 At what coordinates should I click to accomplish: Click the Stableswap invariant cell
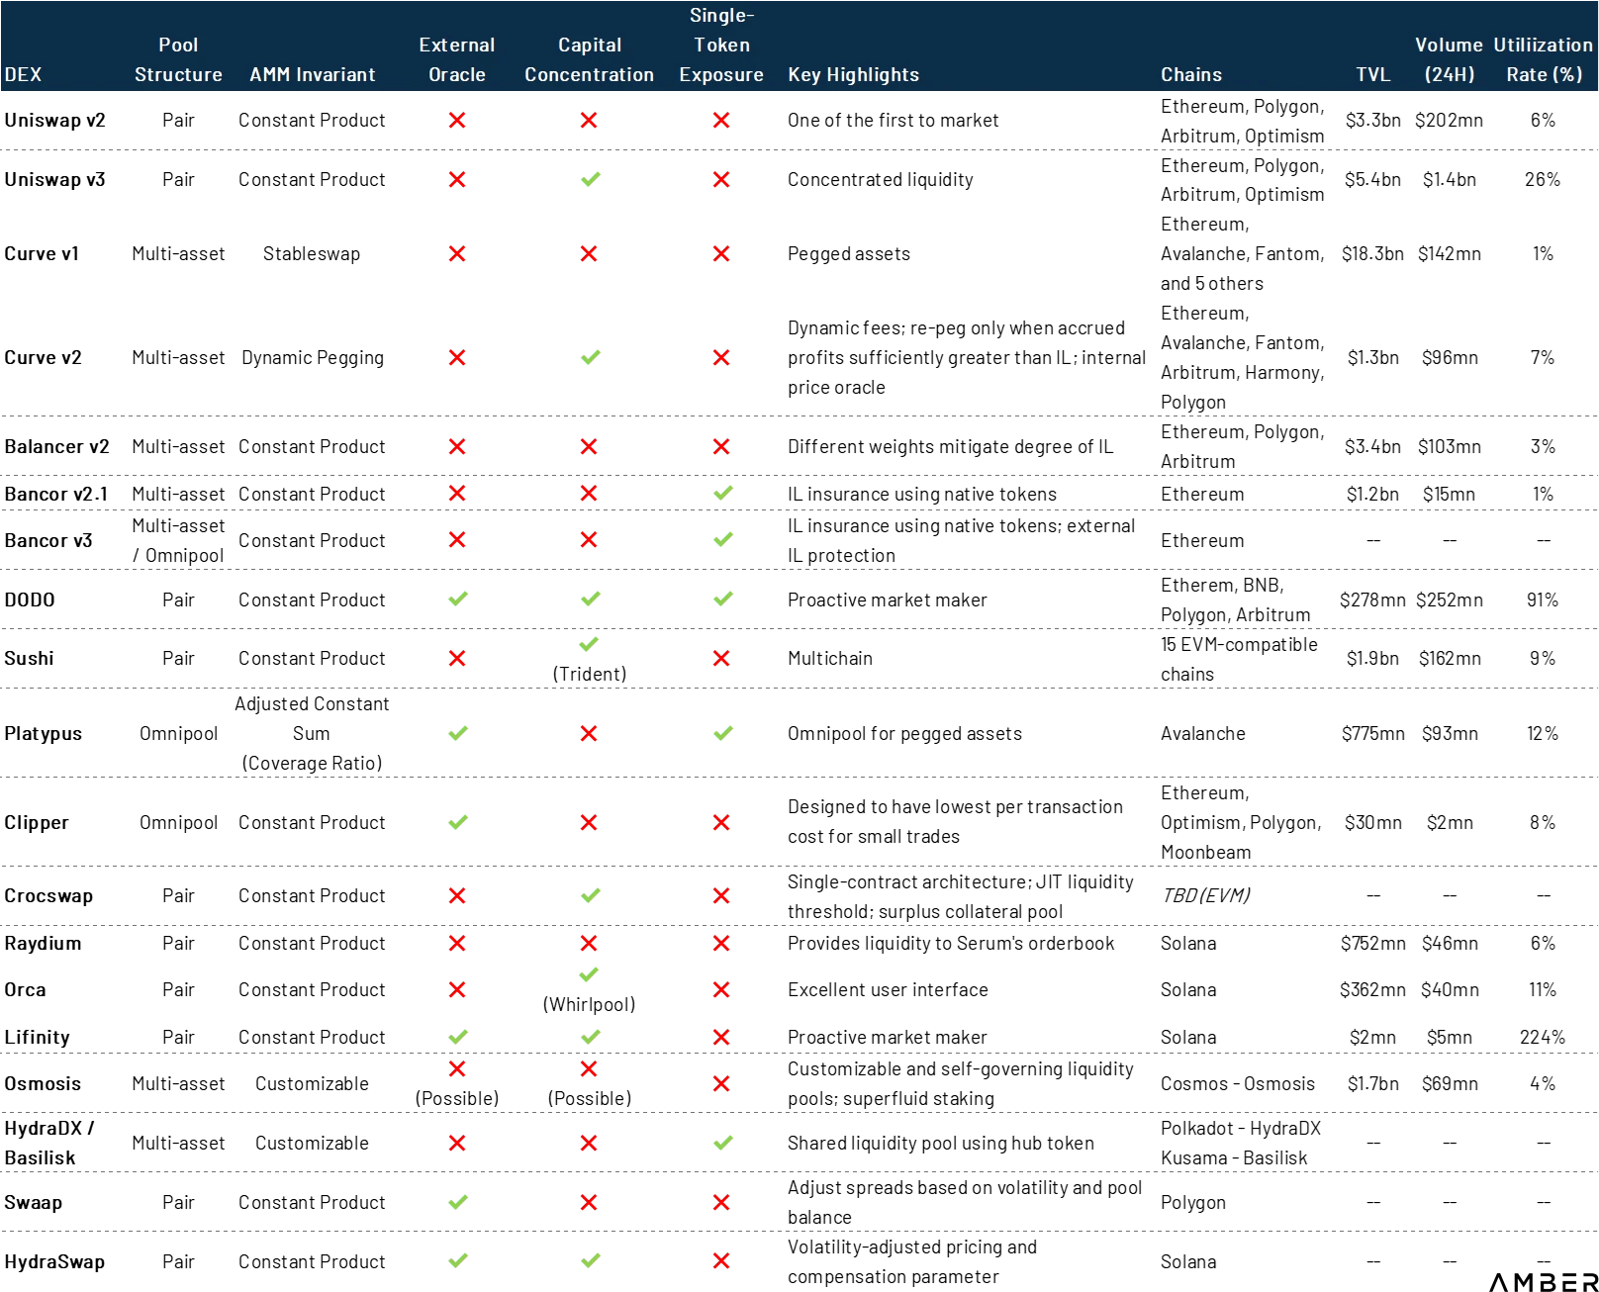tap(312, 253)
